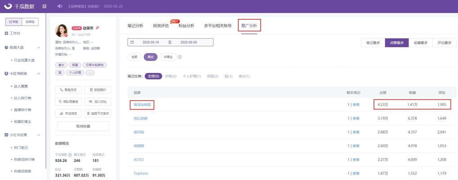Open 达人排行榜
This screenshot has height=180, width=458.
coord(23,98)
